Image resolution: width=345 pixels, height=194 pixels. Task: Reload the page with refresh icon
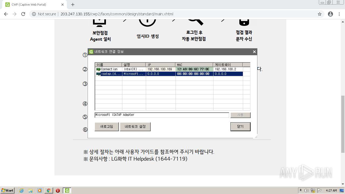23,14
